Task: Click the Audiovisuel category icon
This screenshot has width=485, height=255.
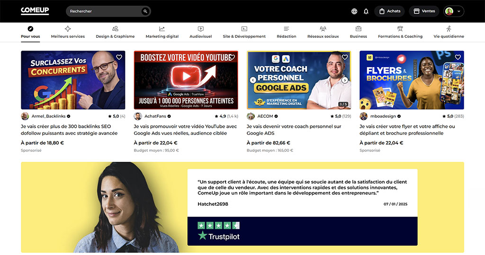Action: (x=200, y=29)
